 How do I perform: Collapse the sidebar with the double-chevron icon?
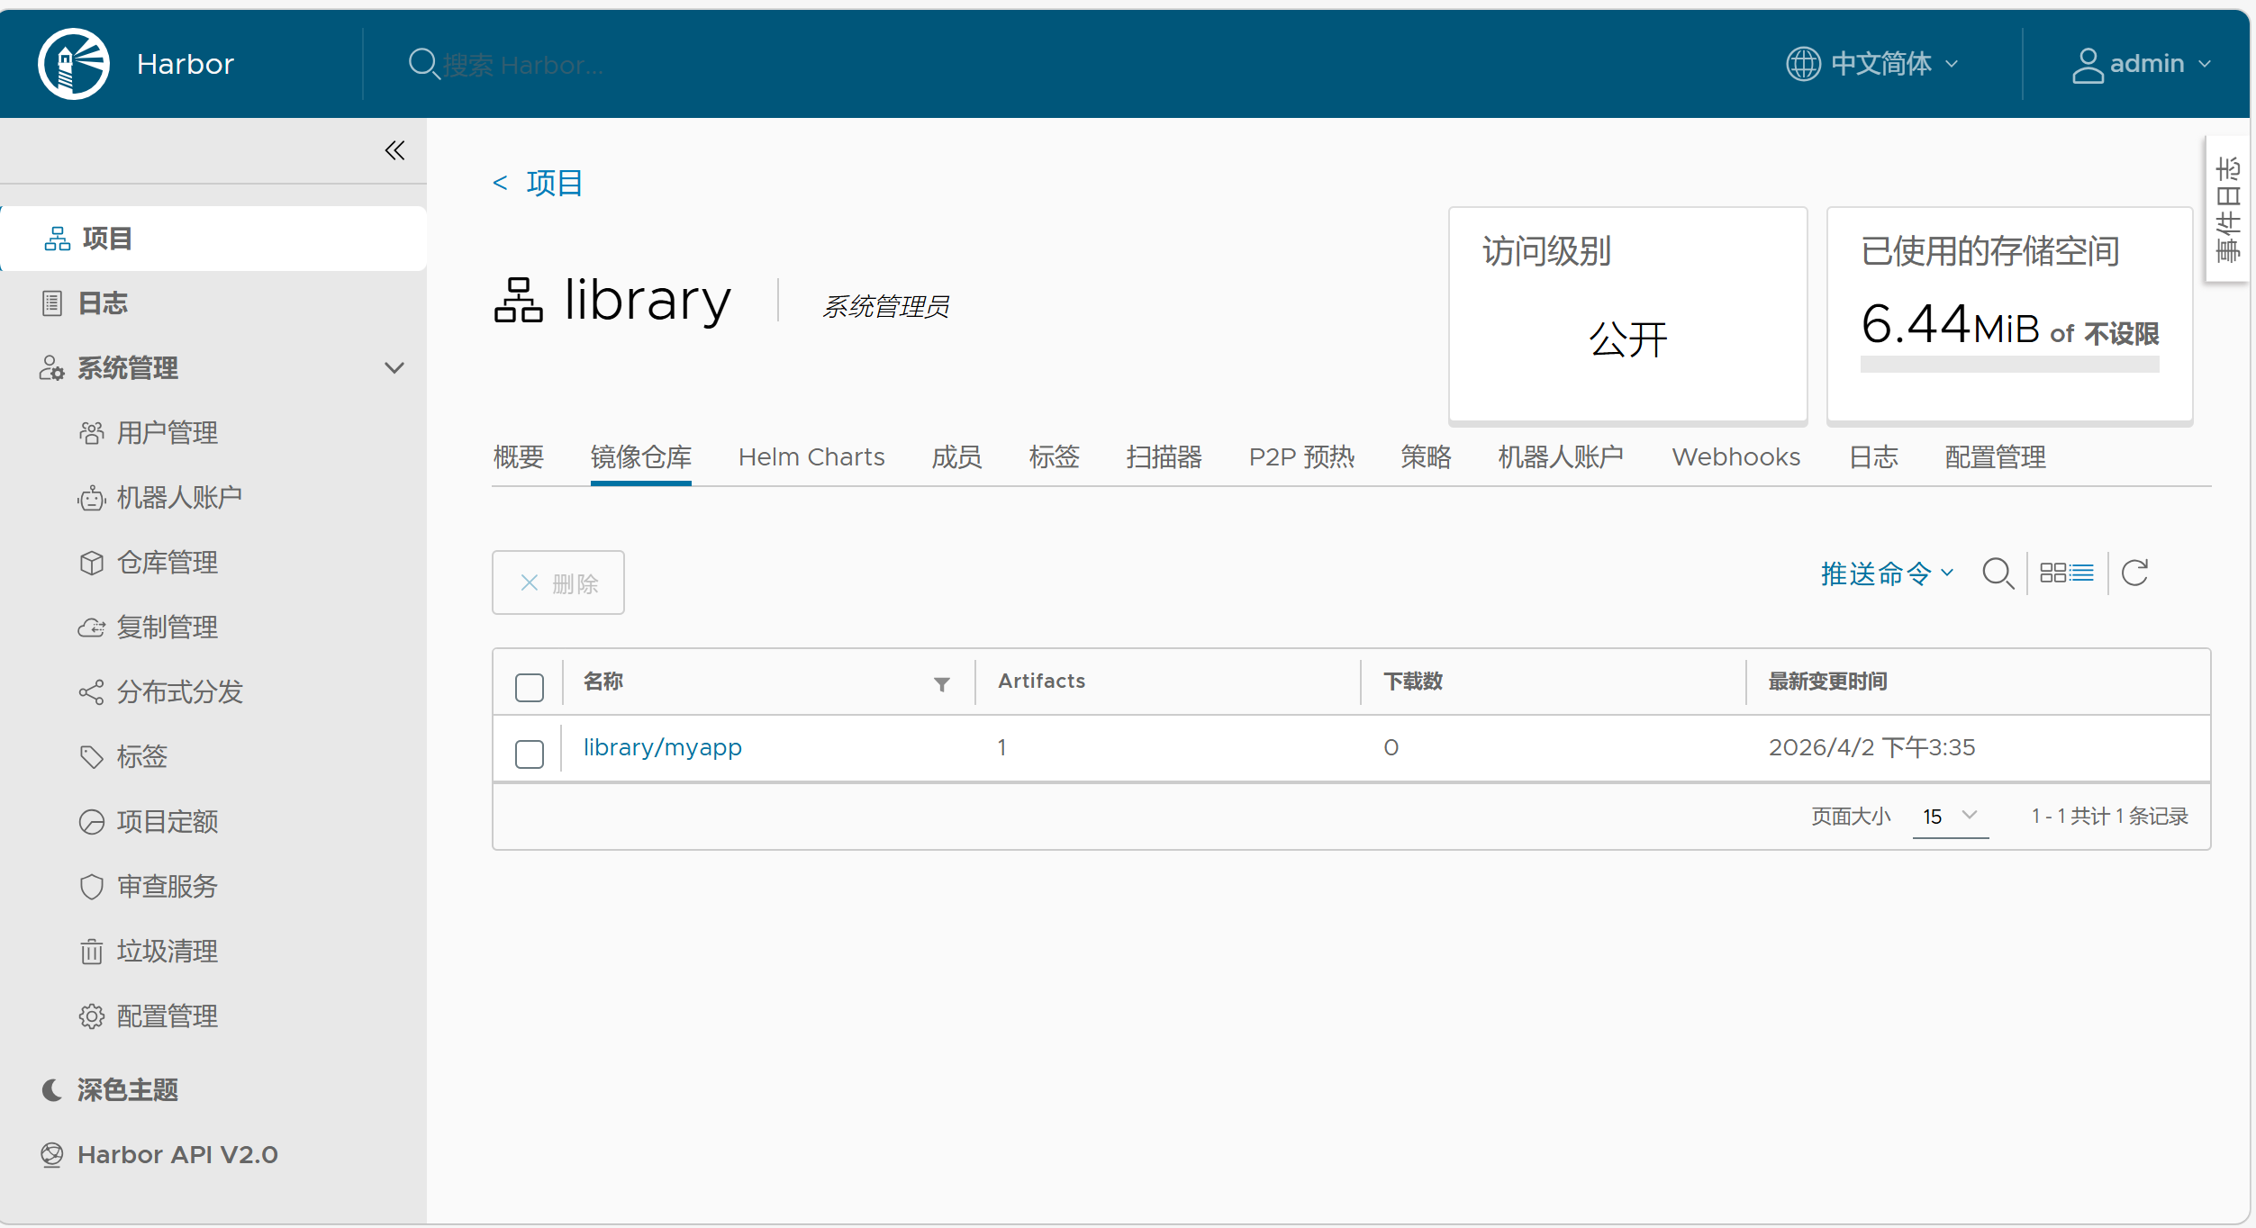coord(394,150)
